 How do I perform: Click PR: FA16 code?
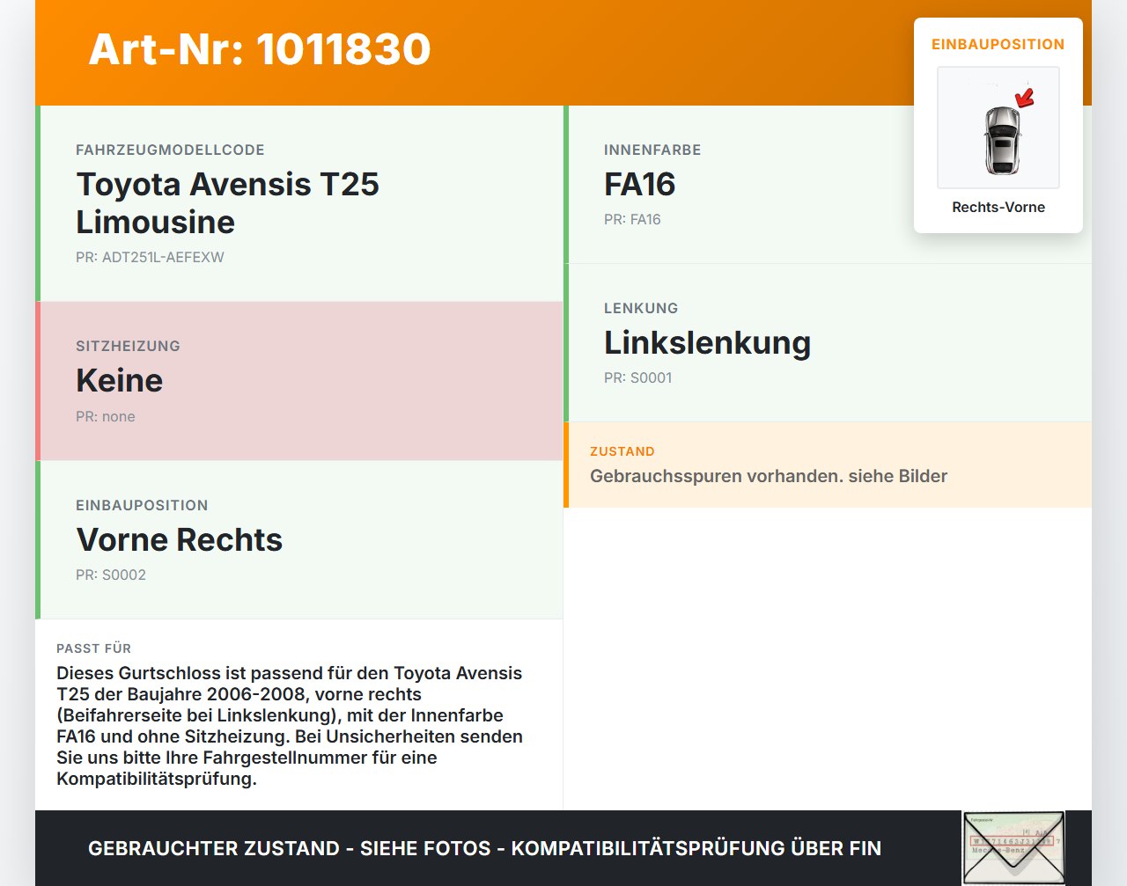coord(632,219)
